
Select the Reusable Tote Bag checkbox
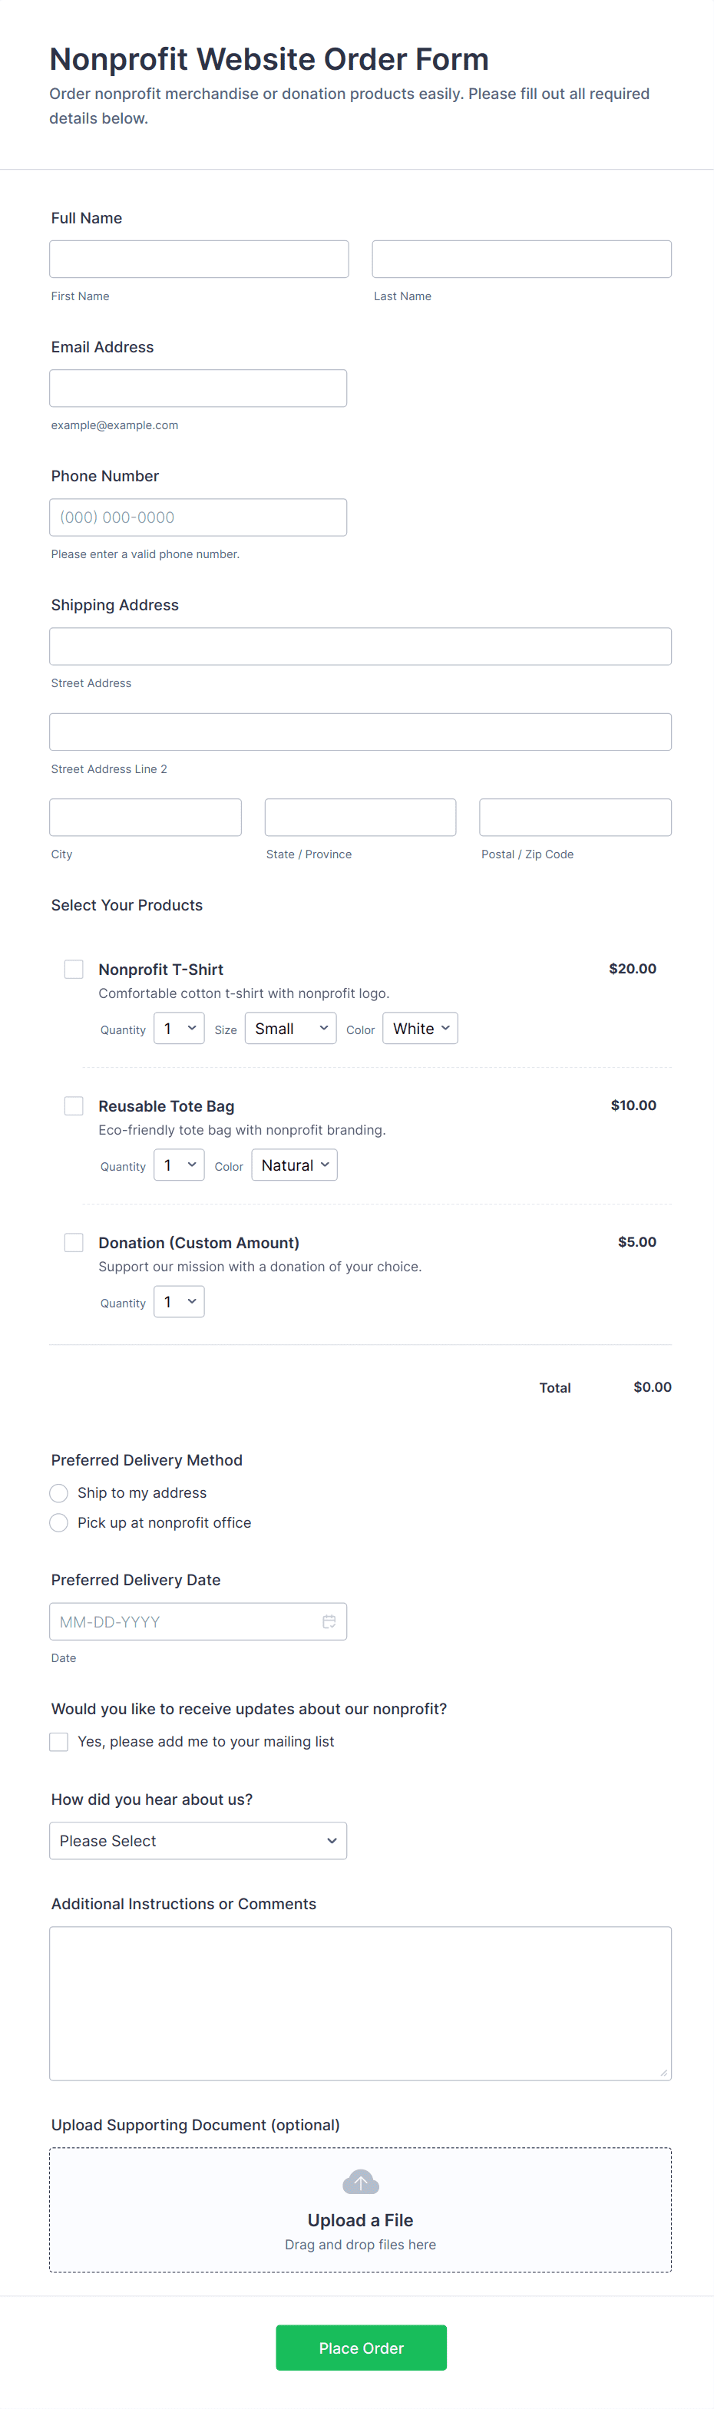tap(74, 1105)
